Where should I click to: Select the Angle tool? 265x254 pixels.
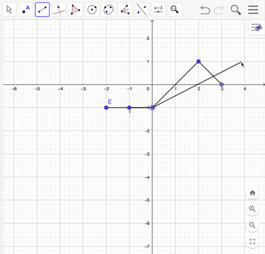125,9
